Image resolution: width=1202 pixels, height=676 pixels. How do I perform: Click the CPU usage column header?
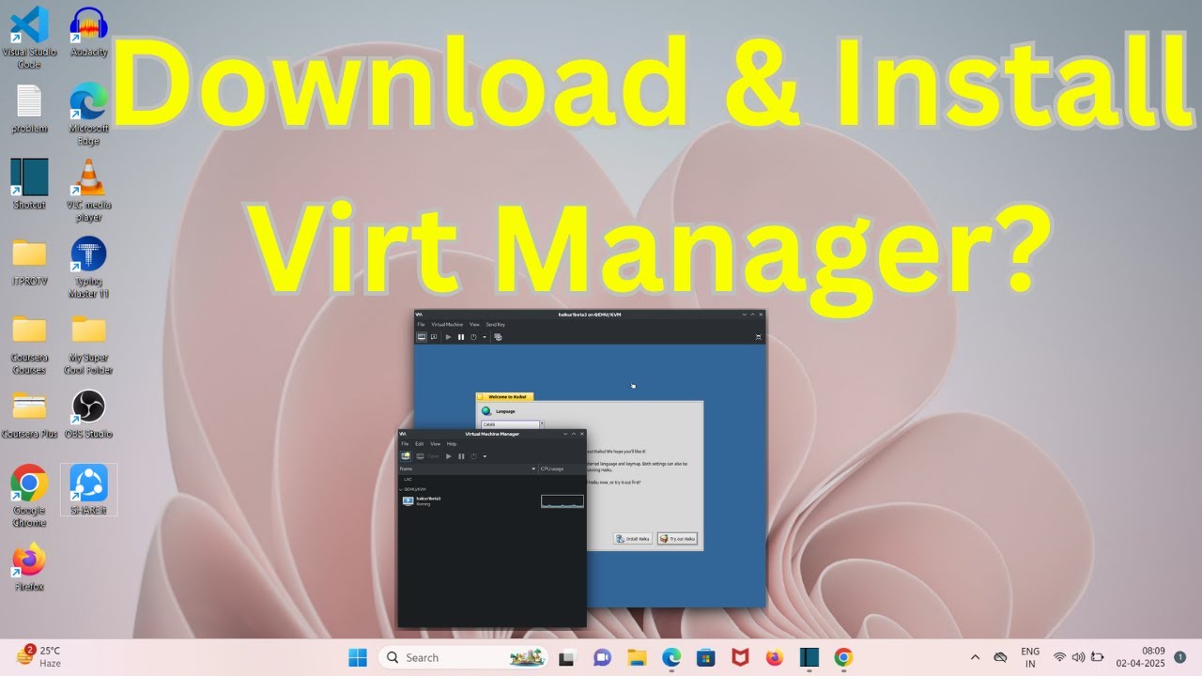562,469
